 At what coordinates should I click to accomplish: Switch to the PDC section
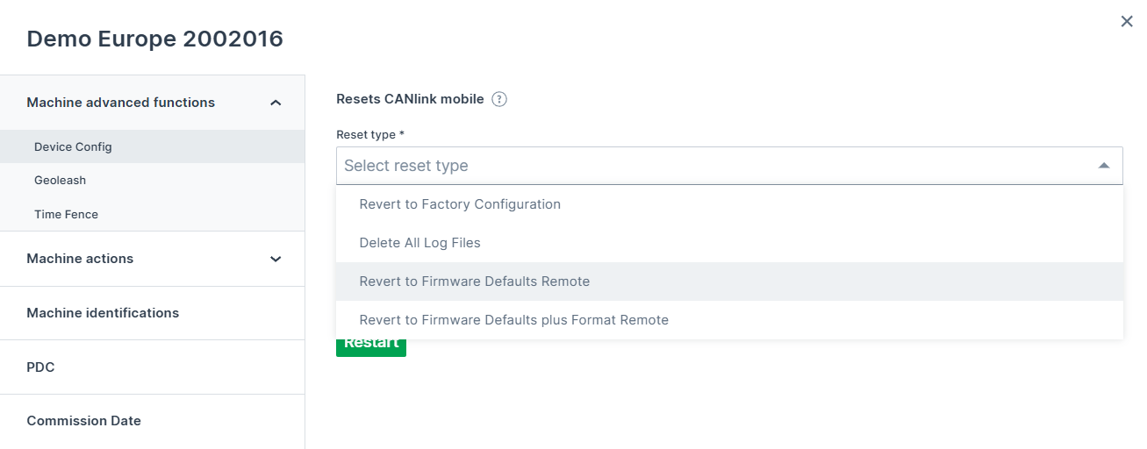click(40, 367)
